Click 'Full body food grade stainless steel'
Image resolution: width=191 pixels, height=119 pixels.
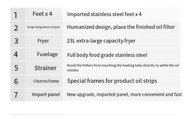pyautogui.click(x=107, y=55)
